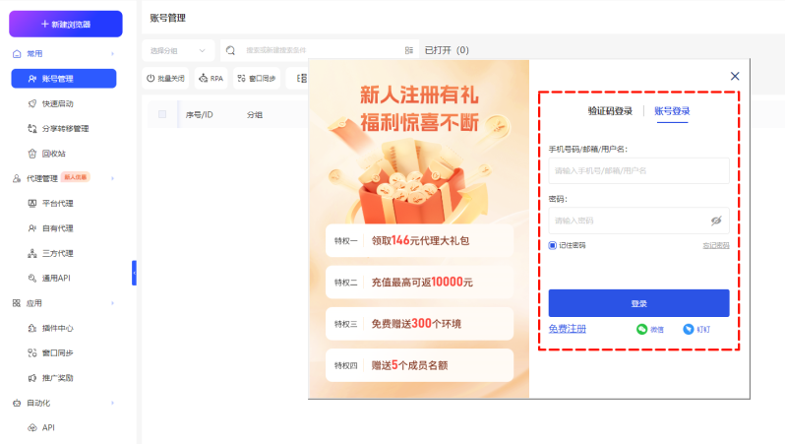Viewport: 785px width, 444px height.
Task: Close the login dialog with X
Action: 735,76
